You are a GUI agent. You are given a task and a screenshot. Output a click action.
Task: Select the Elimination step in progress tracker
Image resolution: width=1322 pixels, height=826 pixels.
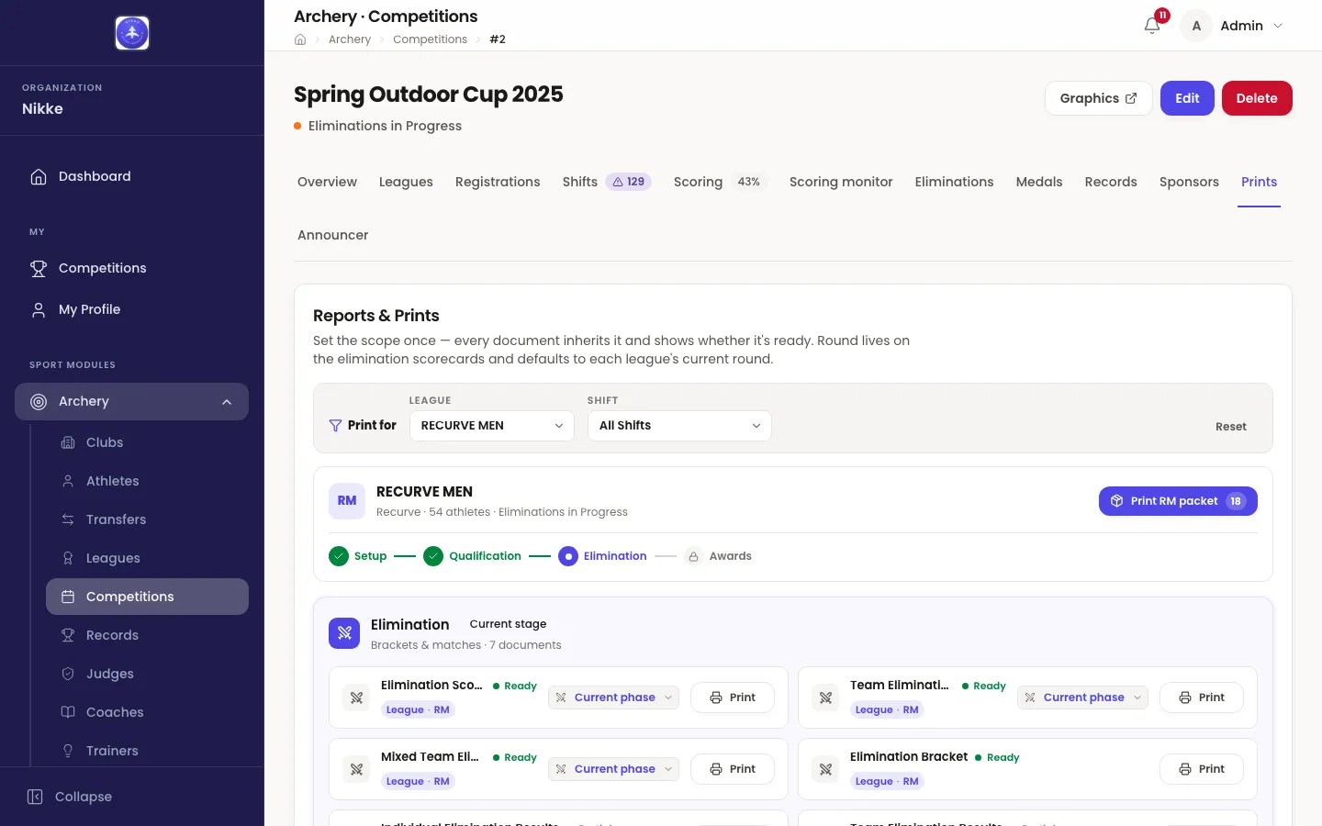602,556
